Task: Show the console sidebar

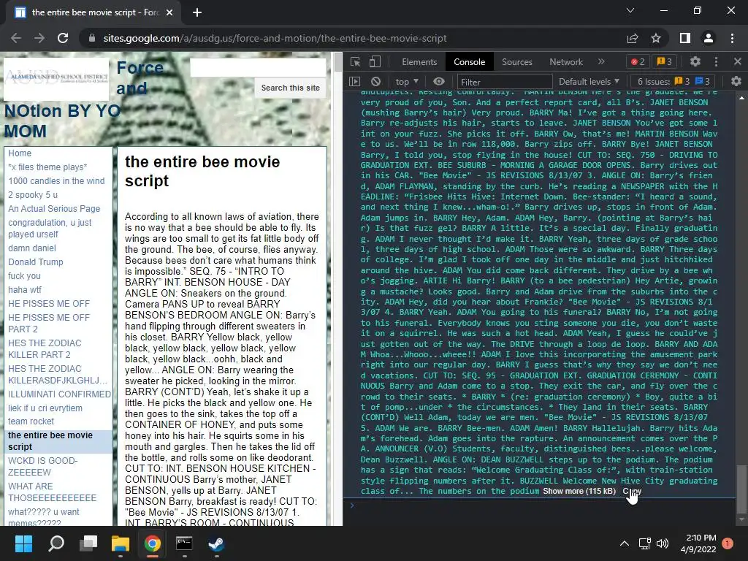Action: pos(354,82)
